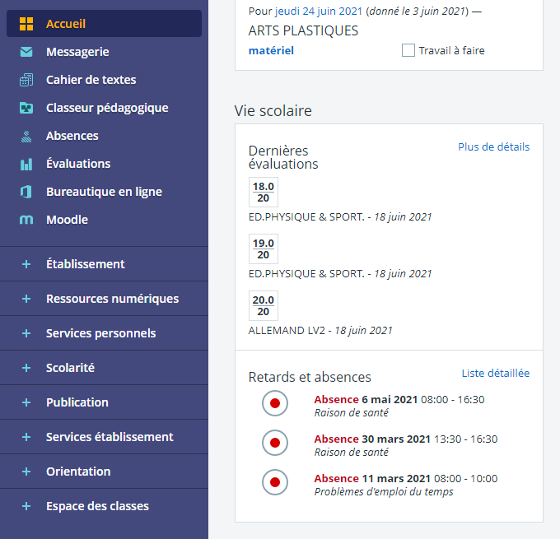Select Orientation in the sidebar
Screen dimensions: 560x539
78,472
